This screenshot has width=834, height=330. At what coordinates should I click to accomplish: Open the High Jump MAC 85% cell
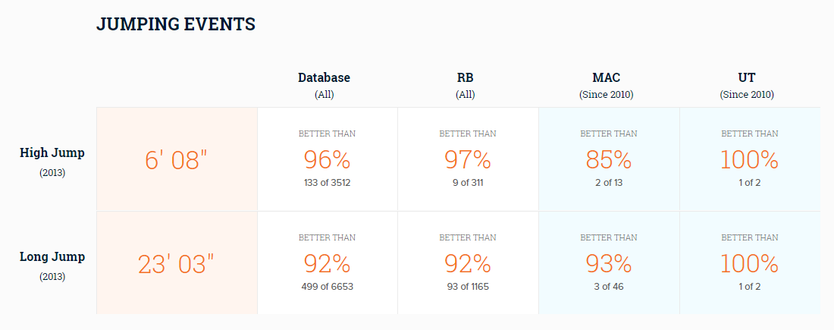(x=609, y=159)
